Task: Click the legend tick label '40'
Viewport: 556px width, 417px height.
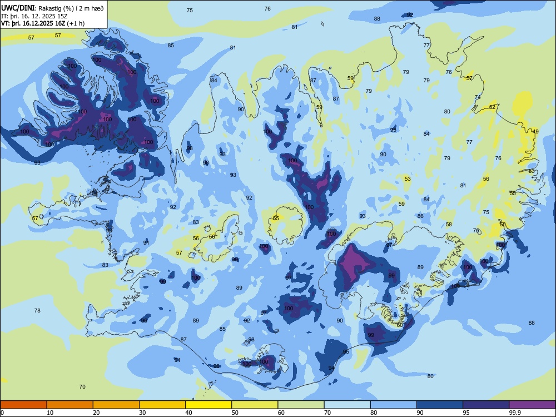Action: pos(189,413)
